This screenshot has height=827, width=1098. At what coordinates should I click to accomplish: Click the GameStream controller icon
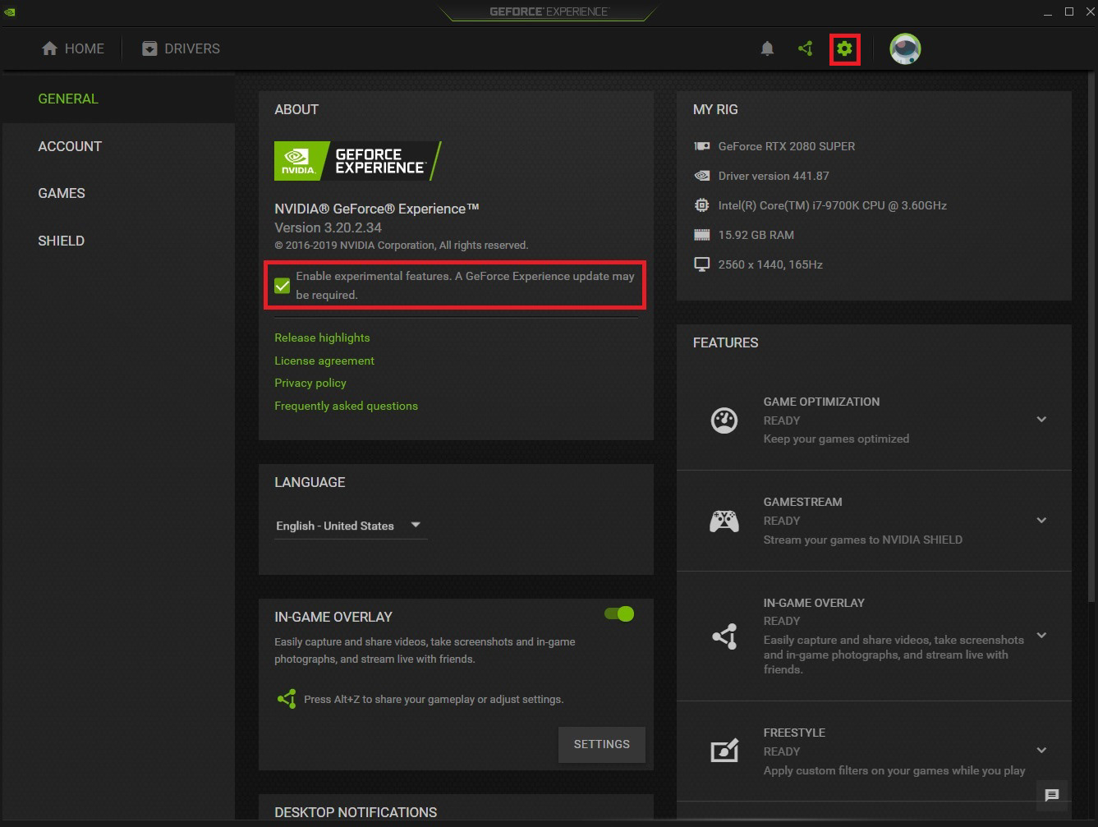[x=724, y=521]
